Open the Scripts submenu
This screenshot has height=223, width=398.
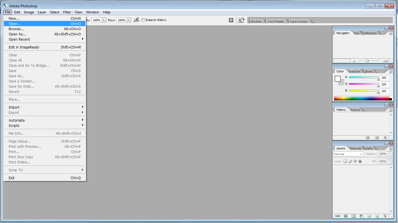(45, 126)
